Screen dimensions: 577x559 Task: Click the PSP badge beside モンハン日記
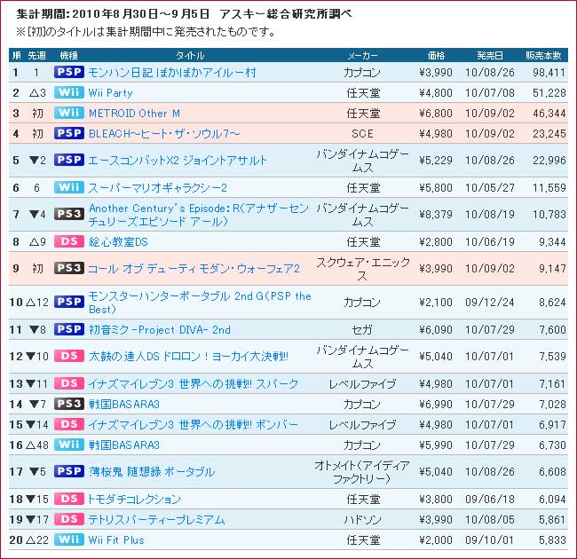tap(69, 72)
